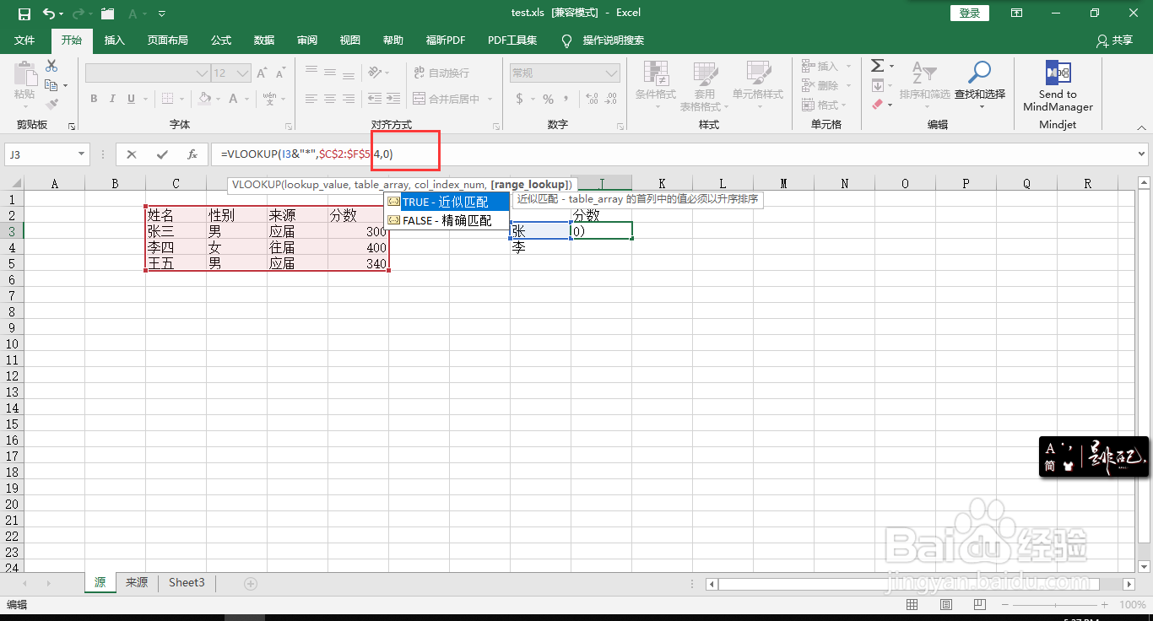This screenshot has width=1153, height=621.
Task: Expand the formula bar with the chevron
Action: coord(1142,154)
